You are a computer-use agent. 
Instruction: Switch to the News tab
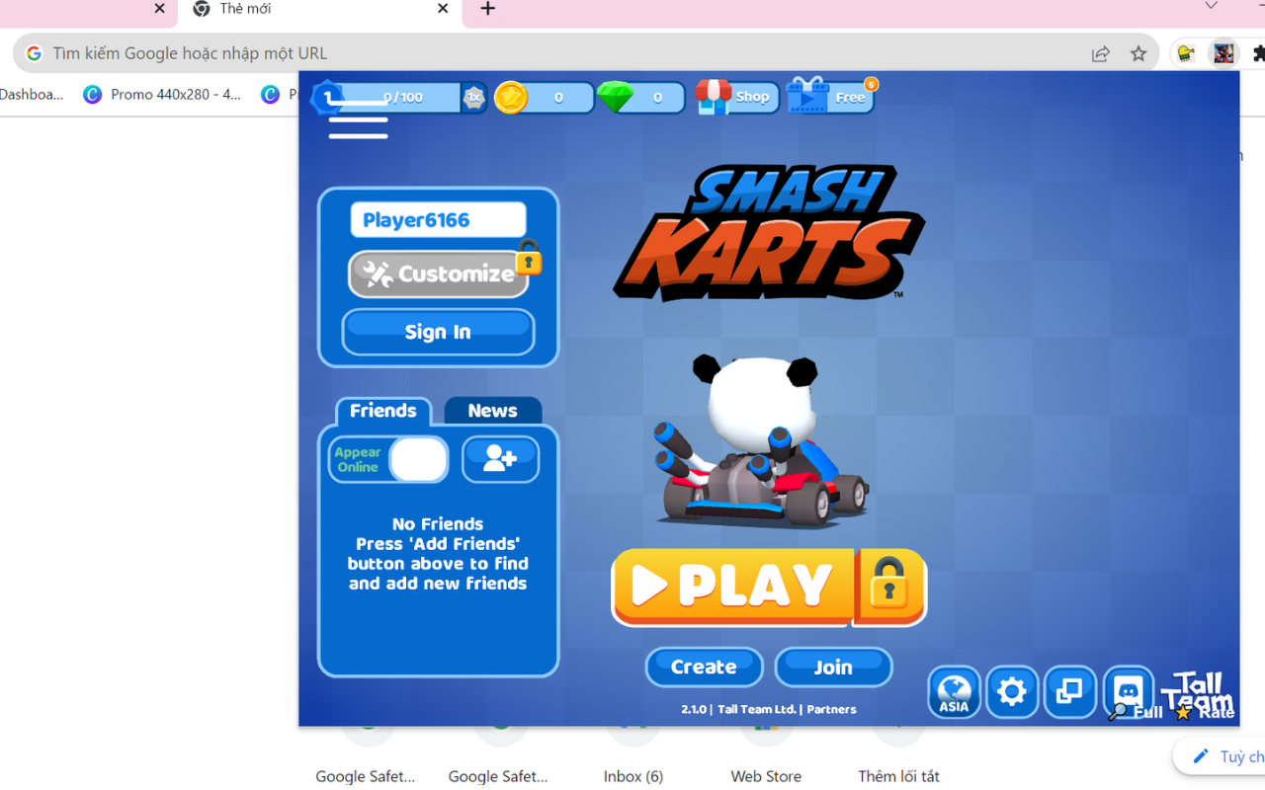click(x=492, y=410)
